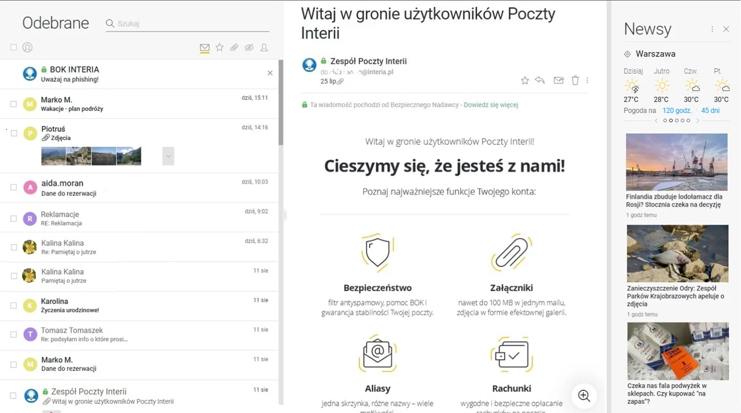Open the Dowiedz się więcej link

(x=489, y=105)
